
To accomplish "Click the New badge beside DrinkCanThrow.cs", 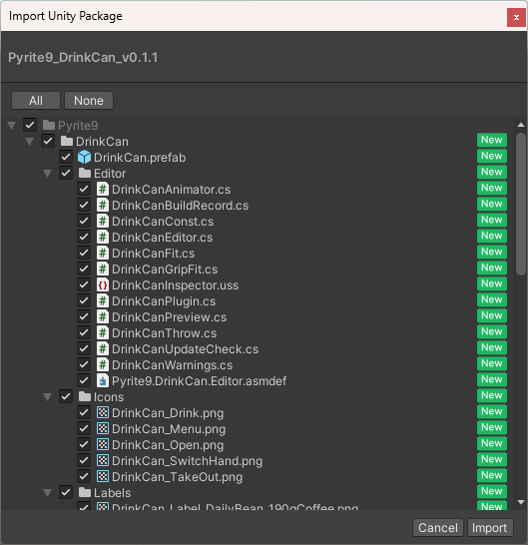I will pos(492,331).
